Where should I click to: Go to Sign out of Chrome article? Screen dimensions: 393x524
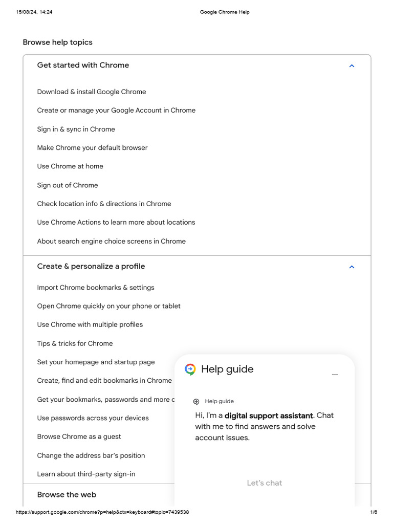coord(67,185)
